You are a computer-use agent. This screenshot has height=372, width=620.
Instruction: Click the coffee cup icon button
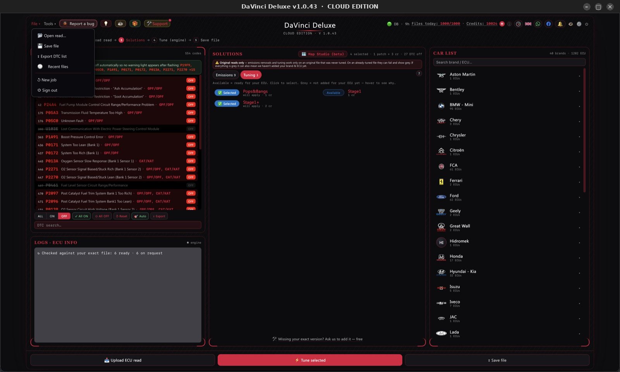pyautogui.click(x=120, y=24)
